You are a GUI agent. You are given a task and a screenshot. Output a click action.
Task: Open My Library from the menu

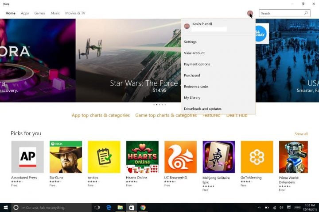click(218, 98)
